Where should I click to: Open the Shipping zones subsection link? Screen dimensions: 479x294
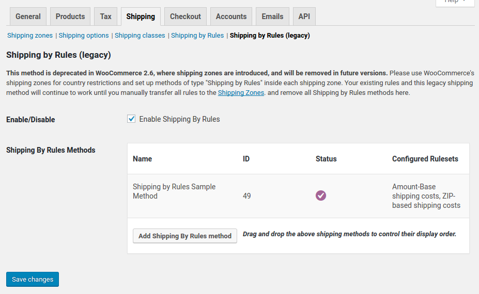point(30,36)
